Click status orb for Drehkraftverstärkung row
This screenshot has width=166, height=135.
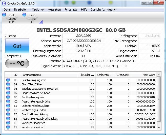[8, 114]
